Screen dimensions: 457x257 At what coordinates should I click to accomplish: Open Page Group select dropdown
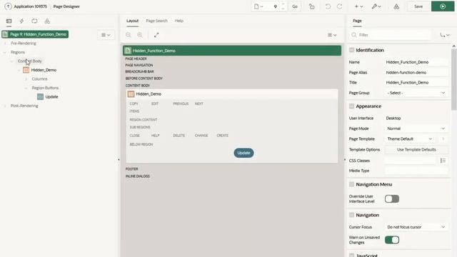click(x=416, y=93)
